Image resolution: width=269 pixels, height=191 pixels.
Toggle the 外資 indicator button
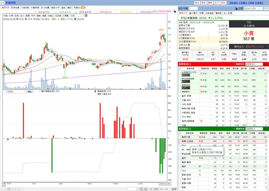pyautogui.click(x=11, y=16)
